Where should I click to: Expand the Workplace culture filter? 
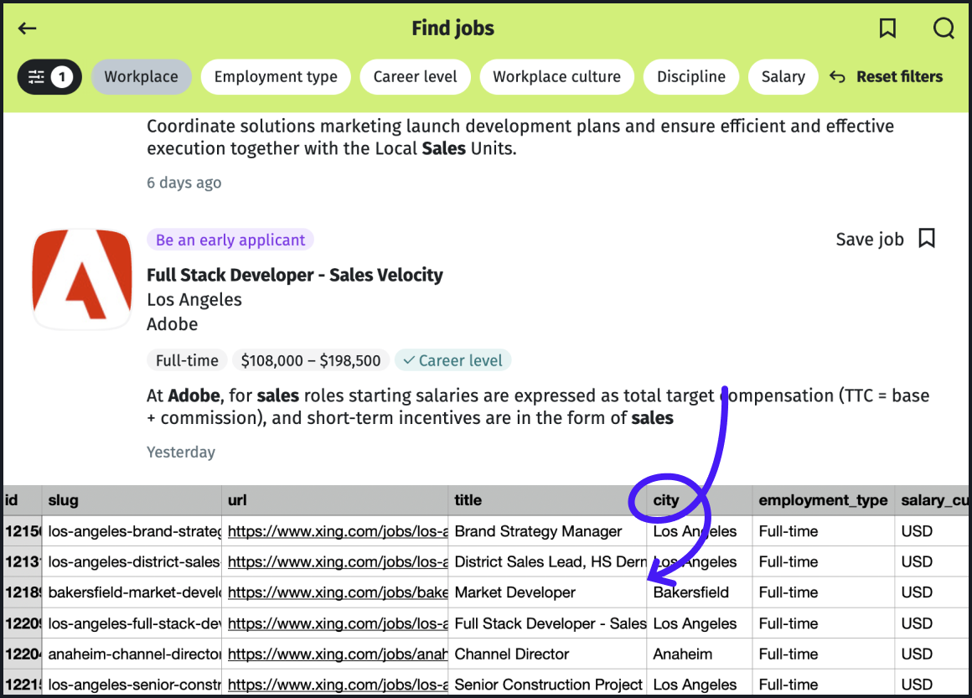click(556, 77)
